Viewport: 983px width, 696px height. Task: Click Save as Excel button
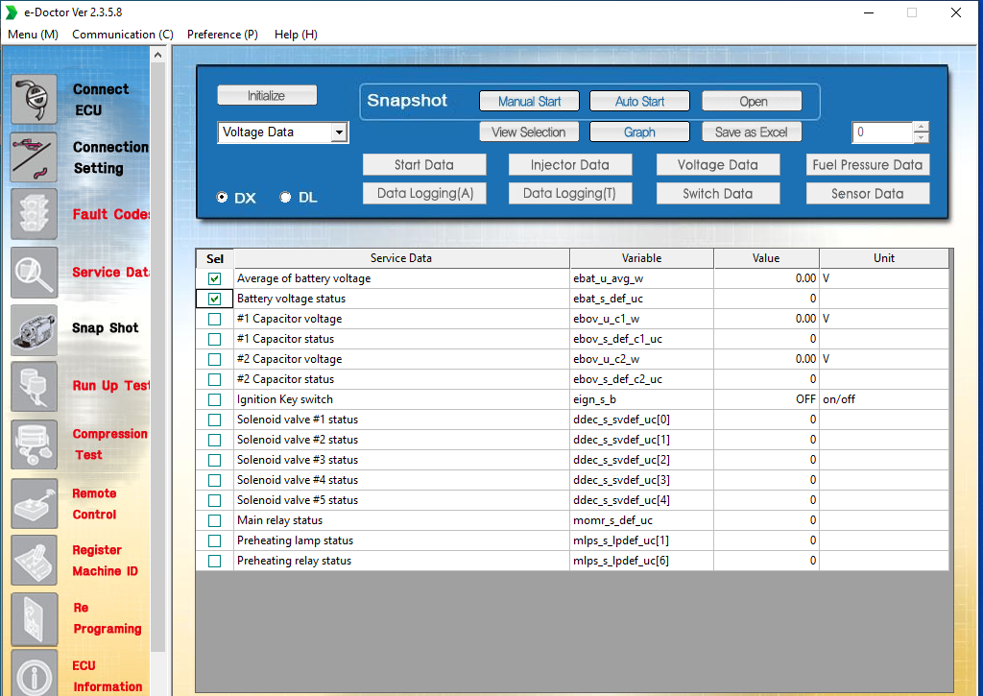(753, 132)
